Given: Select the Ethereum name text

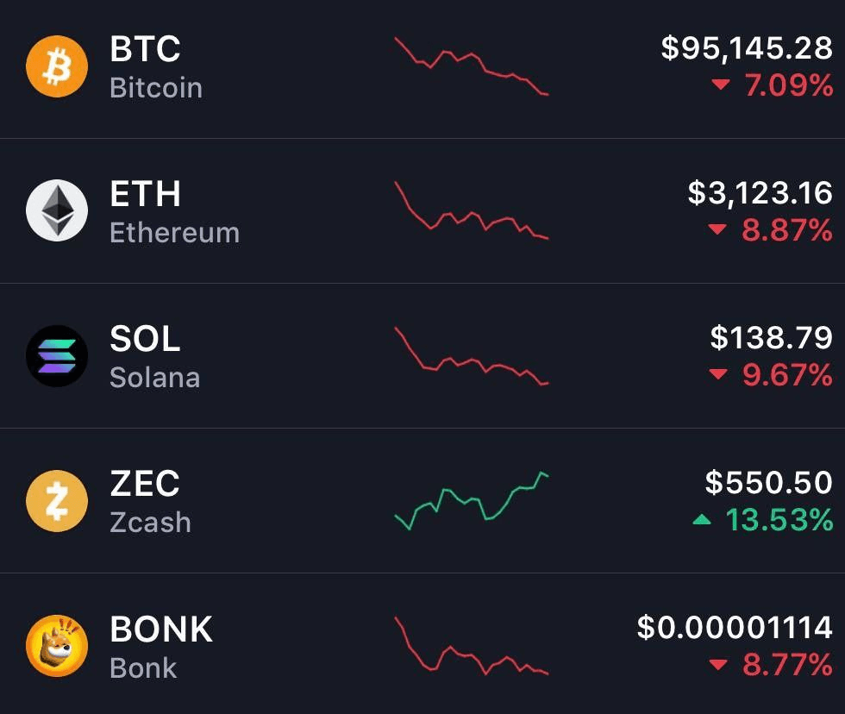Looking at the screenshot, I should (x=174, y=233).
